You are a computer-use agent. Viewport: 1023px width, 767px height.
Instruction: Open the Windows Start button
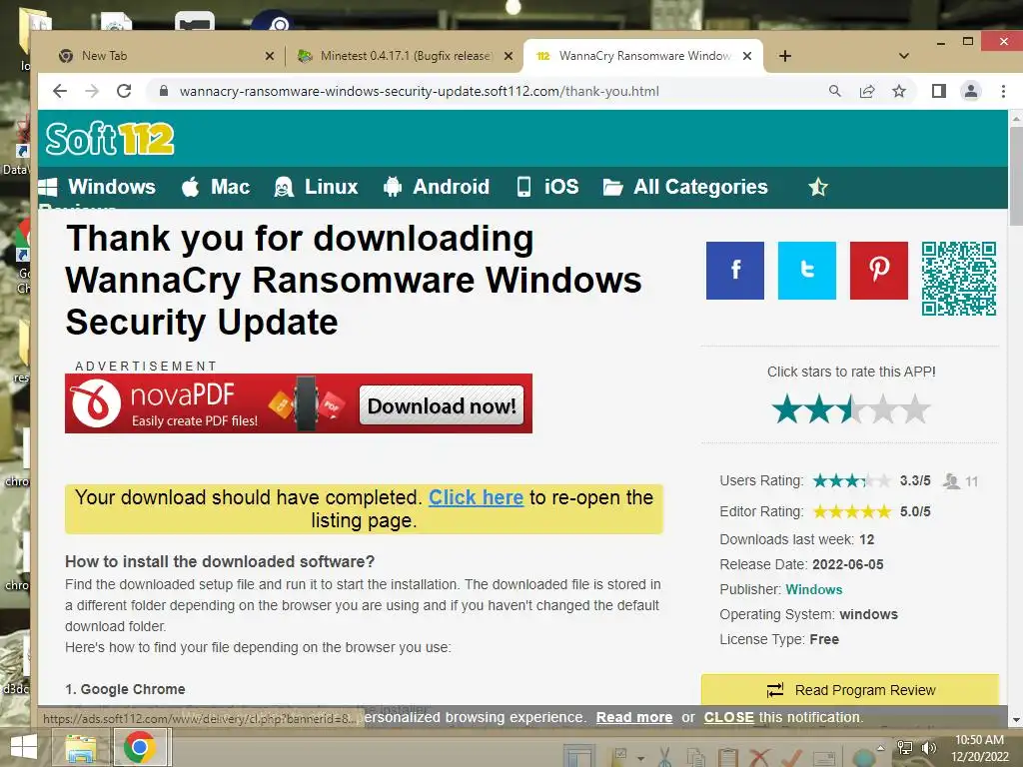[x=24, y=747]
